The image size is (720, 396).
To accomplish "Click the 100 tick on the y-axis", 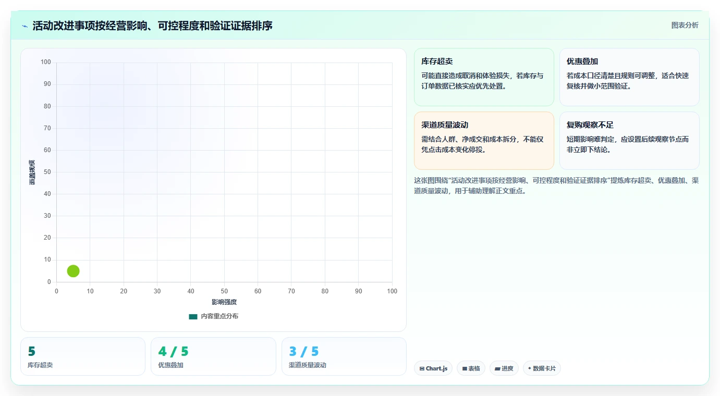I will 46,63.
